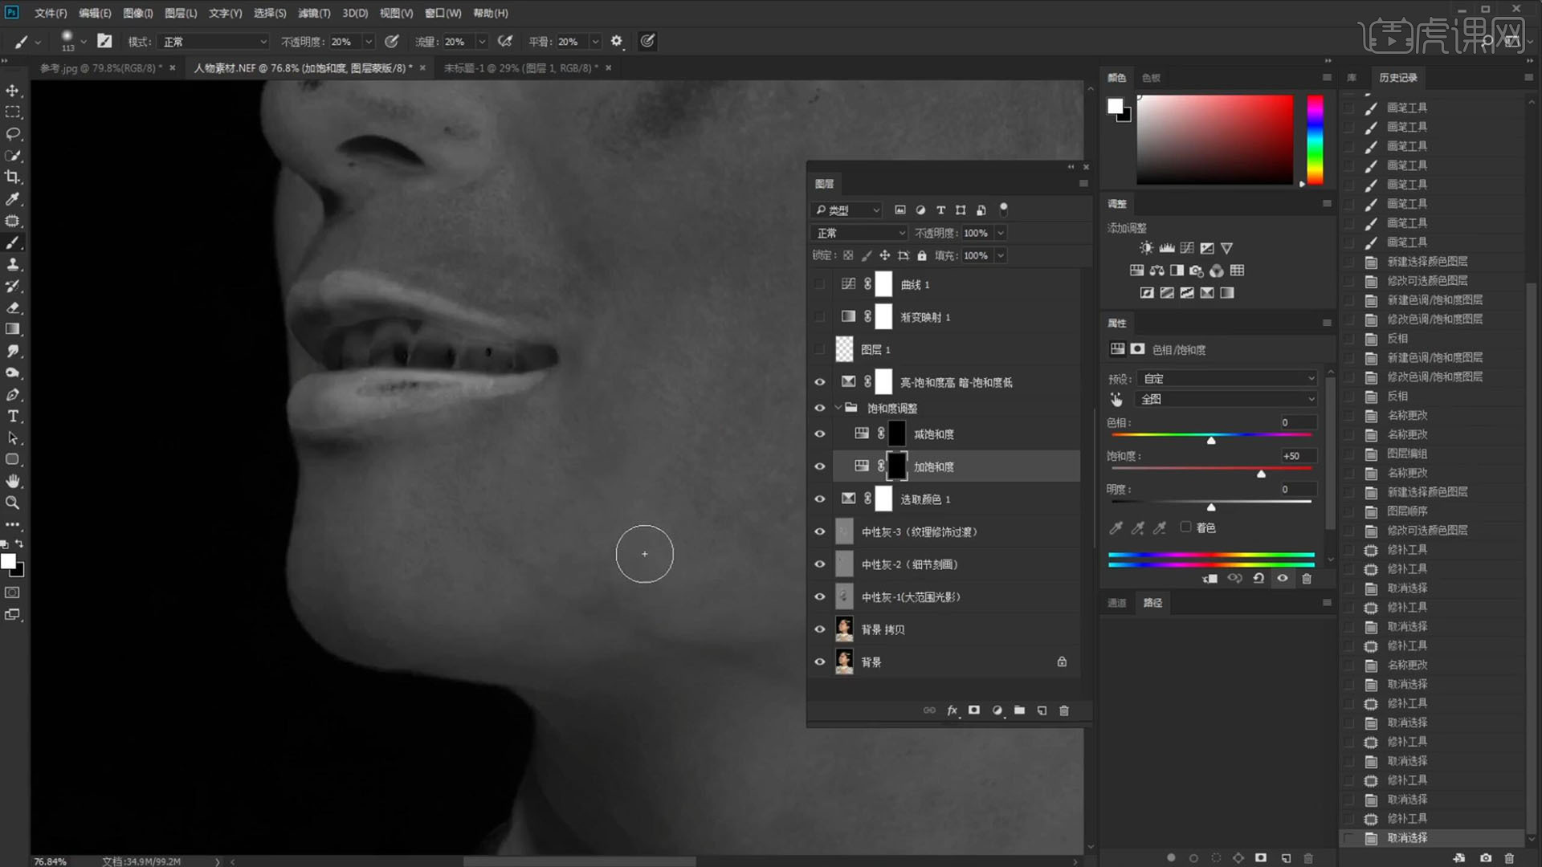Select the Clone Stamp tool
The height and width of the screenshot is (867, 1542).
pos(13,264)
